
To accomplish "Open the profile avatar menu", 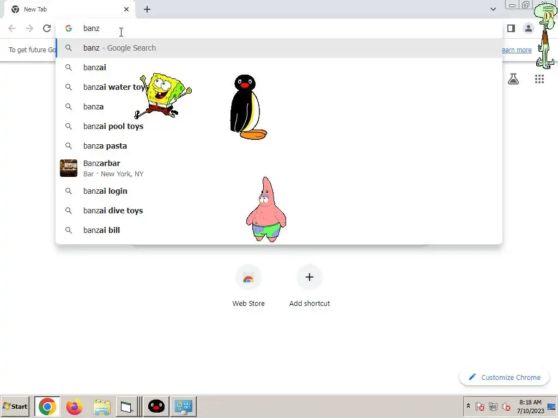I will (x=529, y=28).
